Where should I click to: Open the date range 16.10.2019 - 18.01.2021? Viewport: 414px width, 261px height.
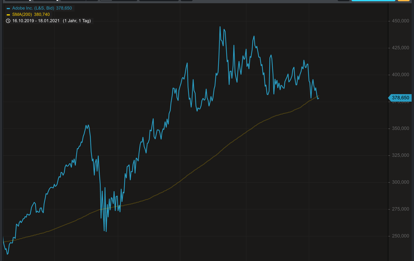pyautogui.click(x=36, y=21)
